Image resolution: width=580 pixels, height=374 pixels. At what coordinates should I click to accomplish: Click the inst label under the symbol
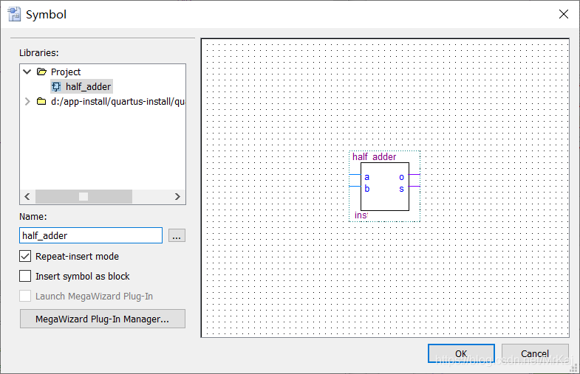click(x=361, y=215)
